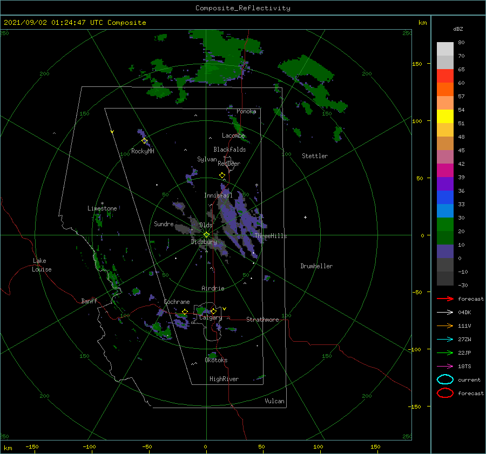Select the white 04DK arrow legend icon
Image resolution: width=486 pixels, height=454 pixels.
(x=445, y=313)
